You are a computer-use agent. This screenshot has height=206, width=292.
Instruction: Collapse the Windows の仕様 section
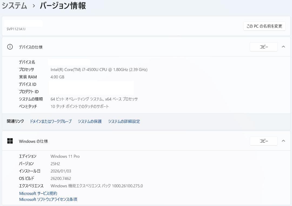(x=283, y=141)
